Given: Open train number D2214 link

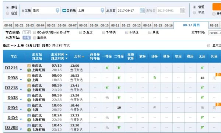Looking at the screenshot, I should [11, 68].
